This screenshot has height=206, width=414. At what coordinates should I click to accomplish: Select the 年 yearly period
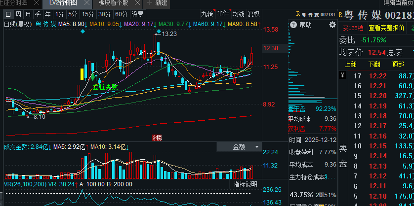point(48,14)
